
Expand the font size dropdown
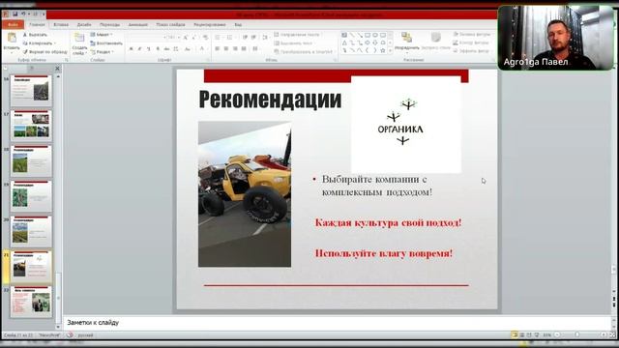[179, 38]
